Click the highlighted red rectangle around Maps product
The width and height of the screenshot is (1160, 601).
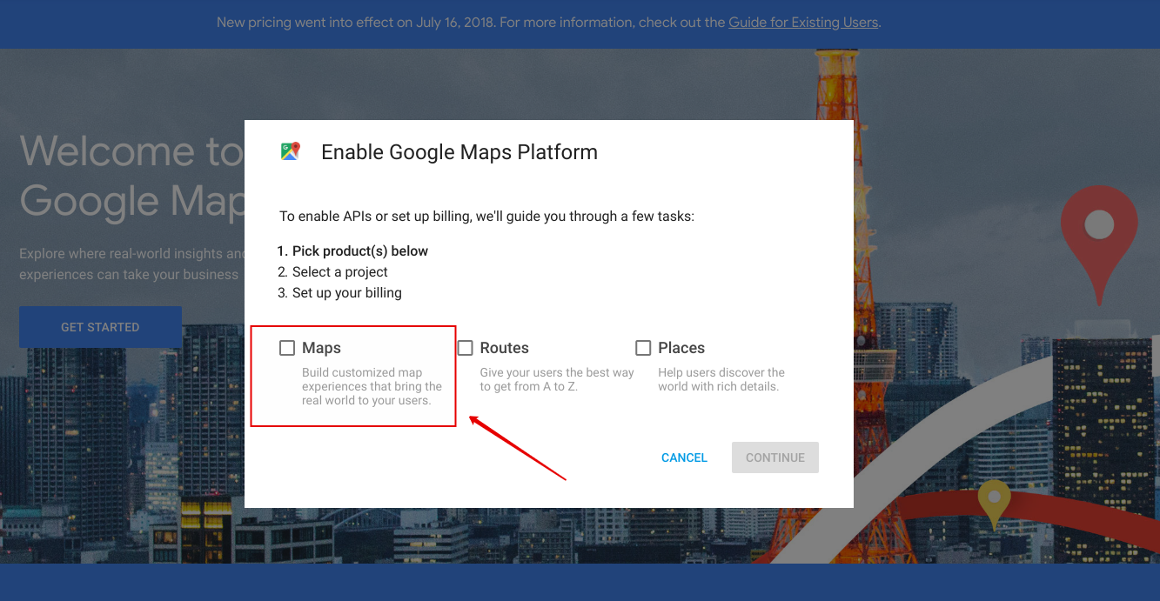[352, 375]
